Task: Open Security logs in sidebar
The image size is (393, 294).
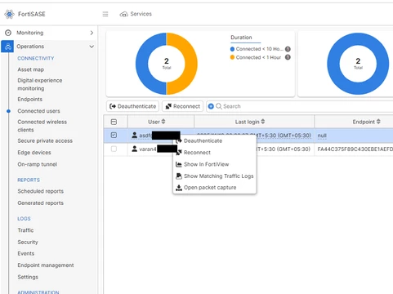Action: pyautogui.click(x=28, y=242)
